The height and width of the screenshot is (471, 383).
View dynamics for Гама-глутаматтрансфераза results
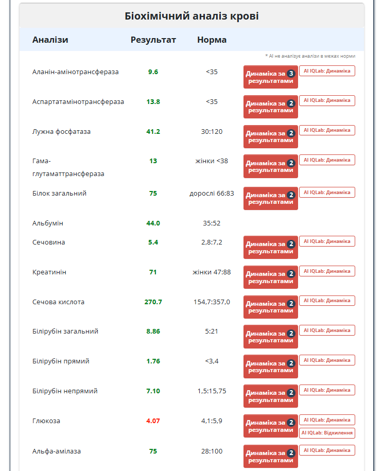[270, 166]
